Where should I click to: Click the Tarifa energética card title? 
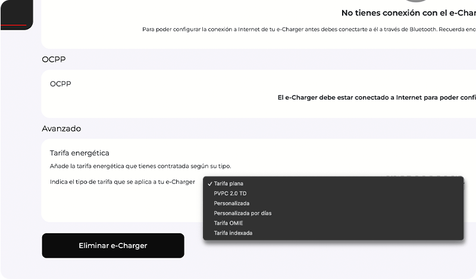coord(79,153)
